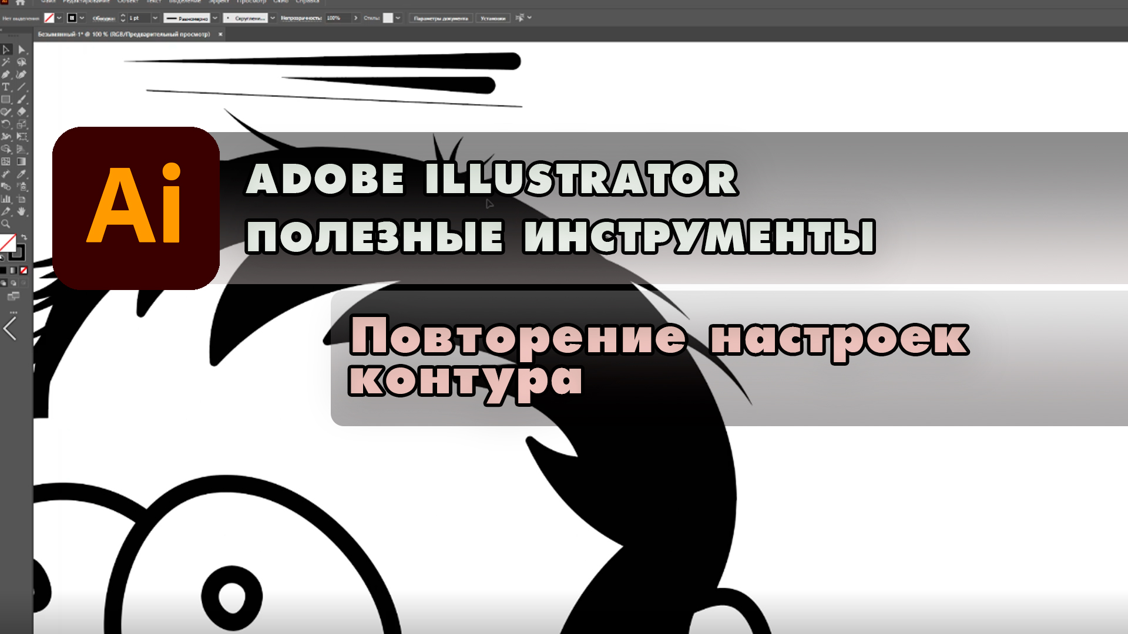Select the Hand tool

point(22,211)
